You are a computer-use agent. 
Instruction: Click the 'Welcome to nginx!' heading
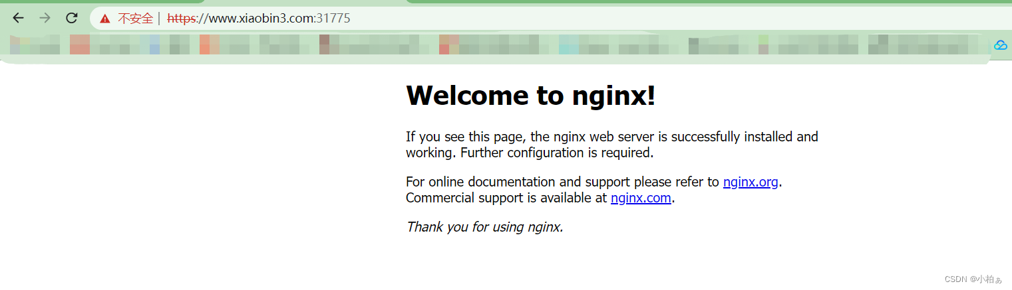click(531, 96)
